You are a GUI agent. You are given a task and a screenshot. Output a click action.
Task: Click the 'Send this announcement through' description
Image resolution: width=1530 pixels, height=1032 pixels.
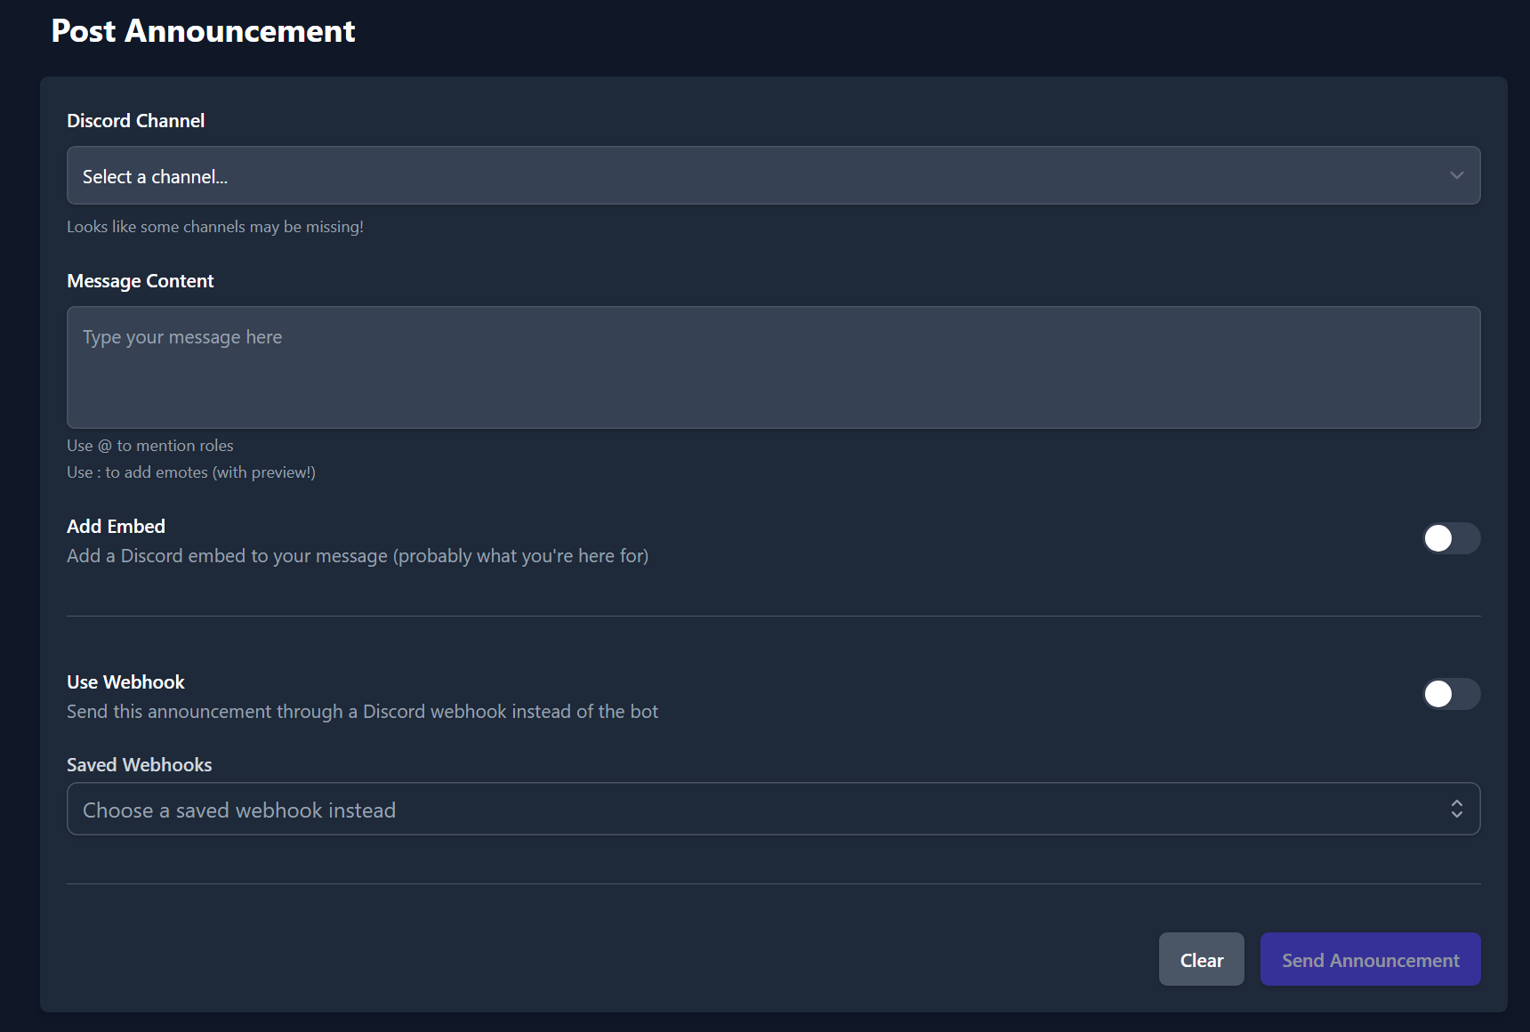pyautogui.click(x=362, y=712)
